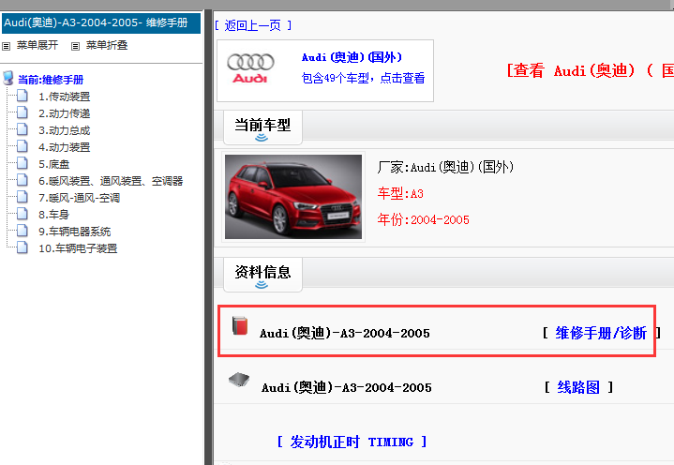Viewport: 674px width, 465px height.
Task: Open tree item 5.底盘
Action: pos(53,164)
